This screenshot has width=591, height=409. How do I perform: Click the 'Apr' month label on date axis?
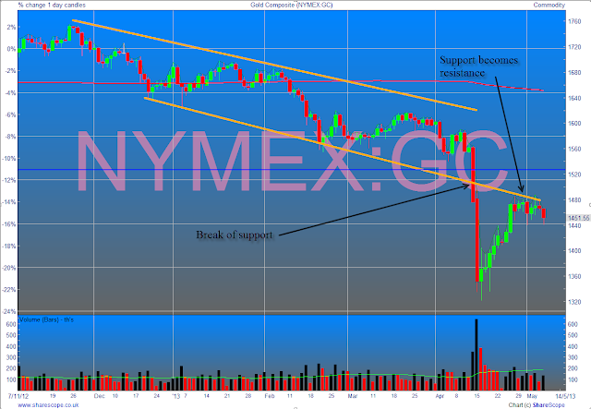[440, 396]
